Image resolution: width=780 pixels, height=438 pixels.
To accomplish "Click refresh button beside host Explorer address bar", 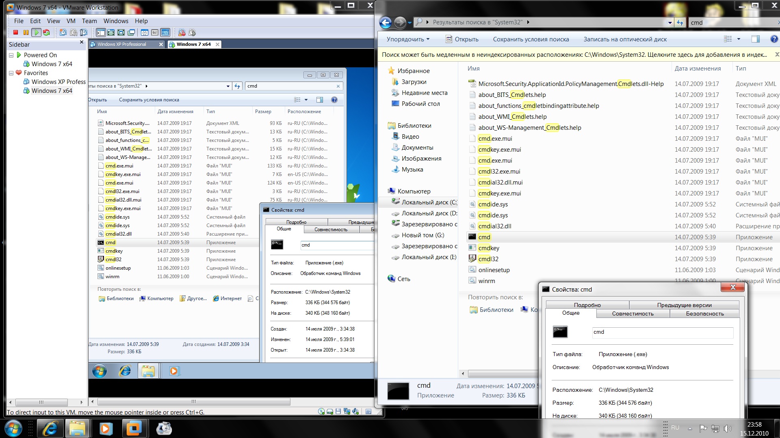I will (680, 23).
